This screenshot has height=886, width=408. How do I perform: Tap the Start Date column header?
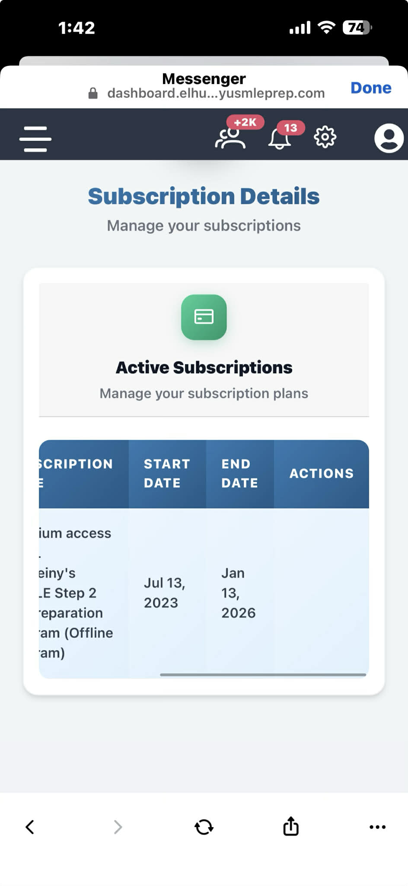coord(167,473)
